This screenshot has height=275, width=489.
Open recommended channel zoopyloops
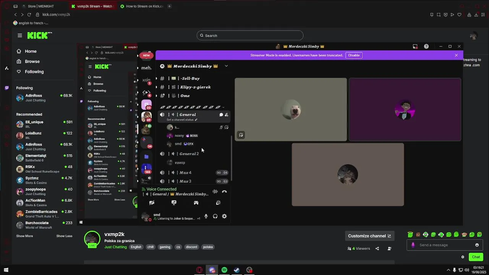click(44, 191)
